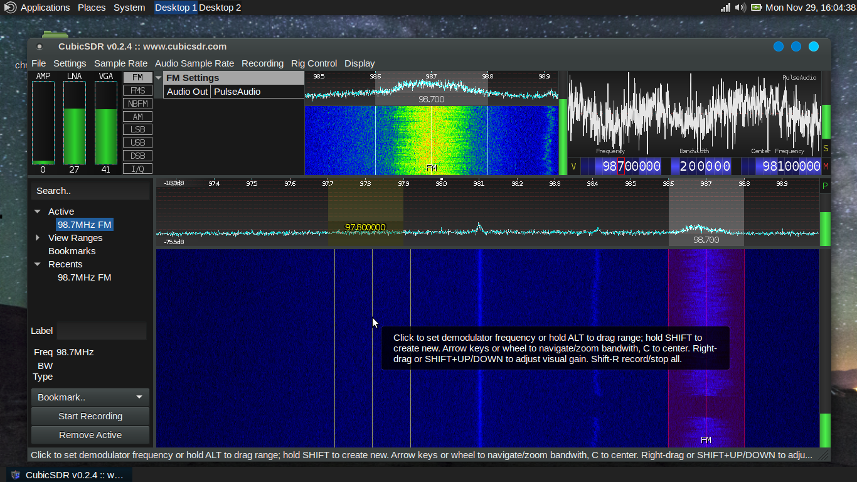
Task: Solo the demodulator with the S toggle
Action: (x=826, y=149)
